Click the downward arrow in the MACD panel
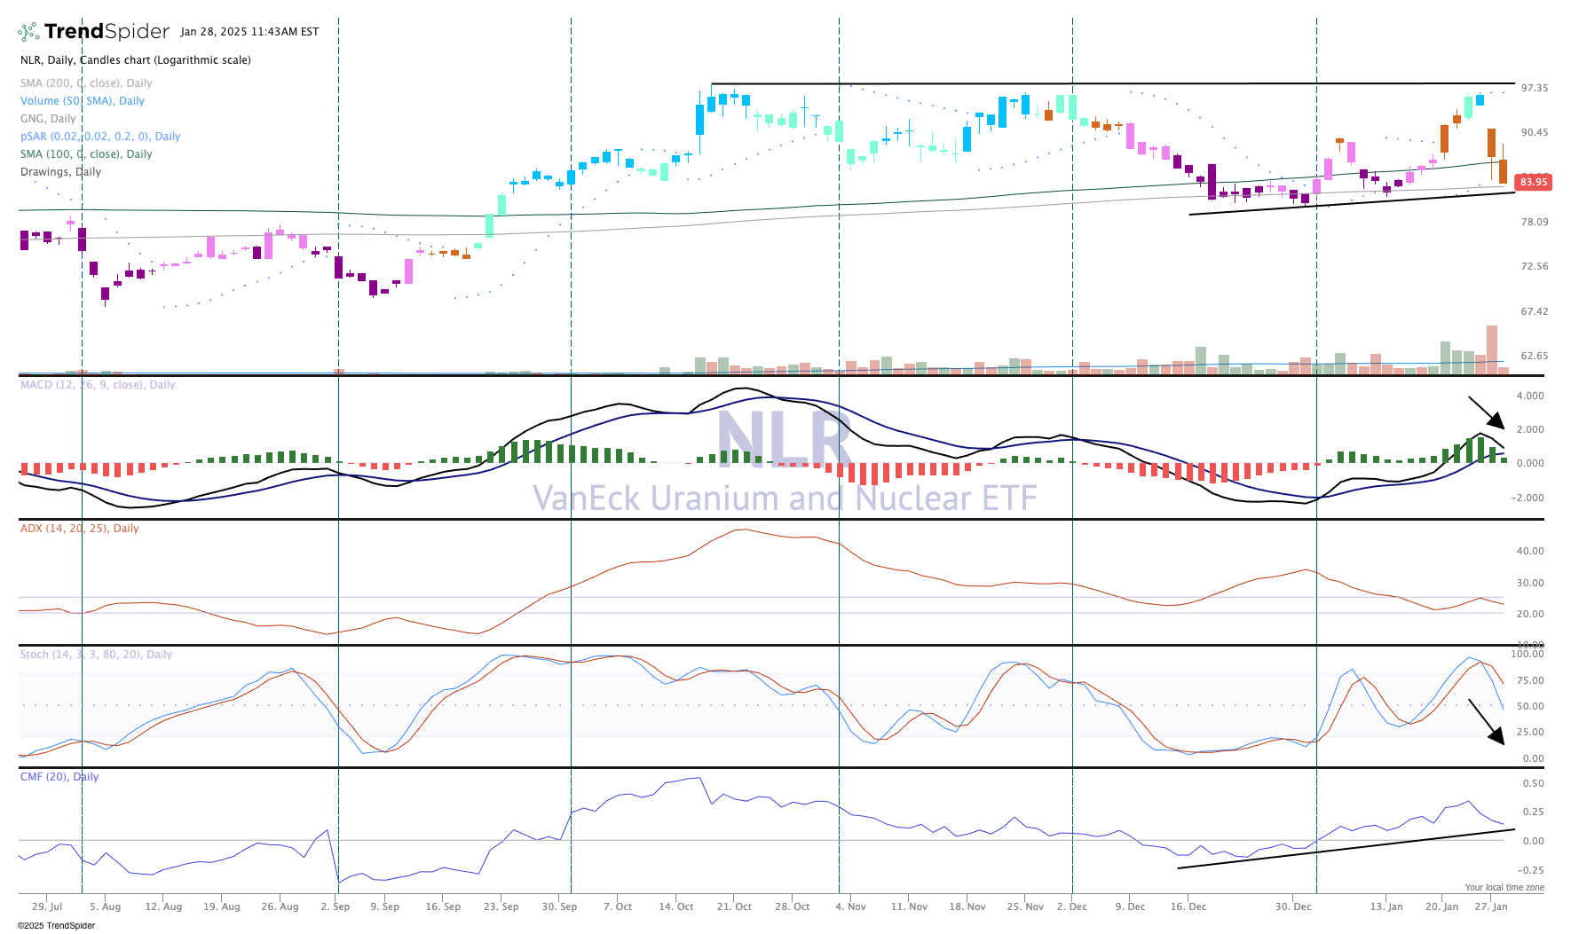The image size is (1571, 934). (1487, 412)
